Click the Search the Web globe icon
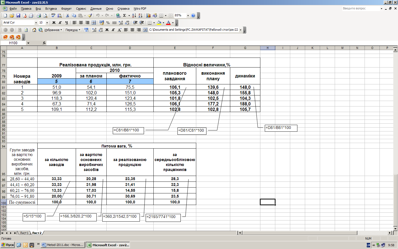398x249 pixels. tap(41, 30)
